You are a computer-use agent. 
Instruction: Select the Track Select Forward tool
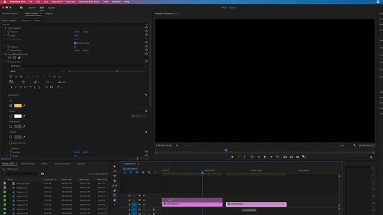[114, 171]
